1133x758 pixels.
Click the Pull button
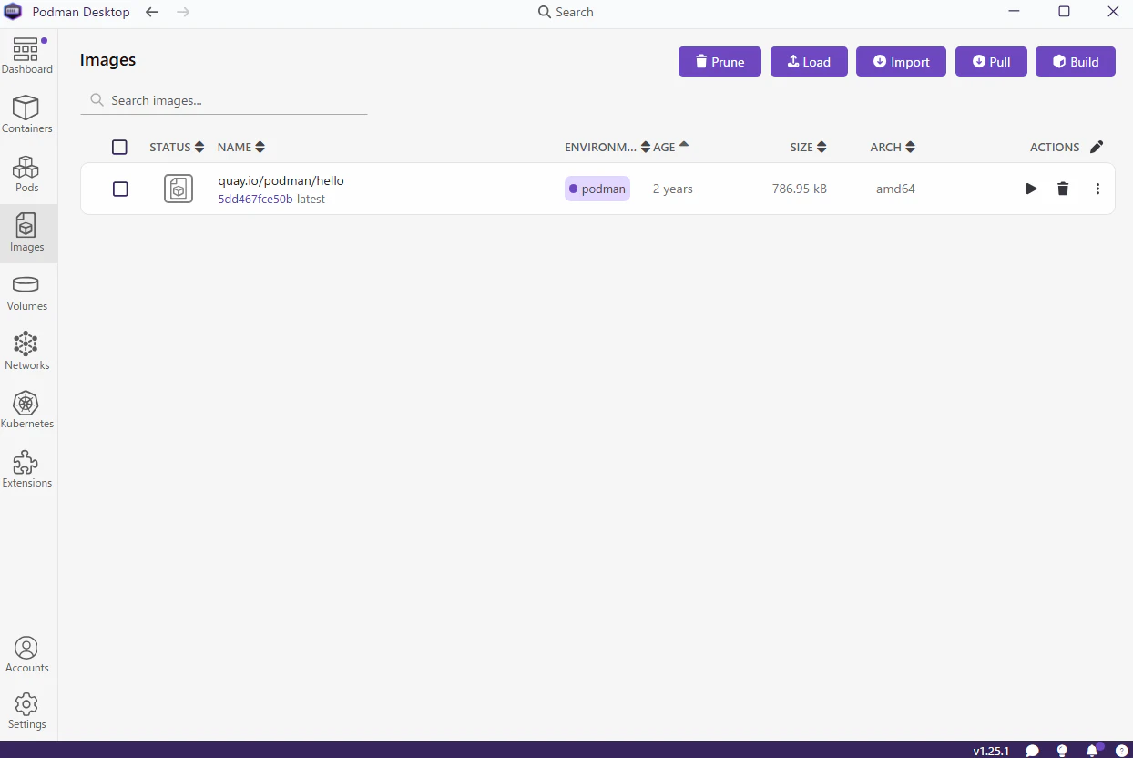click(x=991, y=61)
